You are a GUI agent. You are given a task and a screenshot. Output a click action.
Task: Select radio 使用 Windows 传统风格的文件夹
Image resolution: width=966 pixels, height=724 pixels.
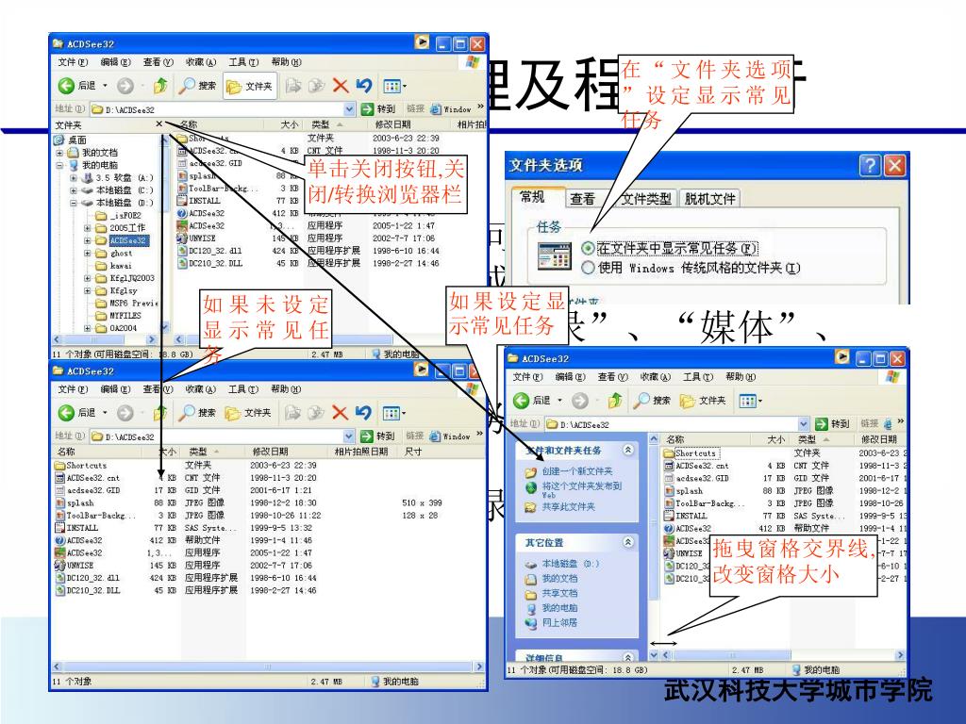(588, 268)
